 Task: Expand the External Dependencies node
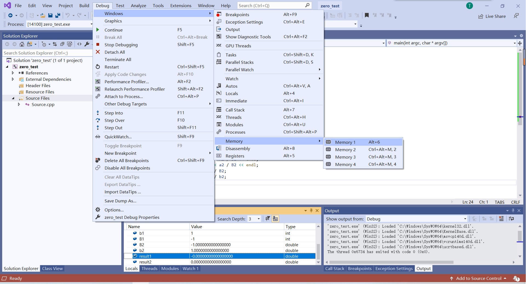coord(13,79)
